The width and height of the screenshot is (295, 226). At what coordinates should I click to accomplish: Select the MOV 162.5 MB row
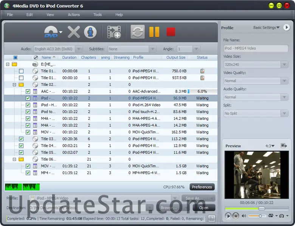(x=110, y=132)
